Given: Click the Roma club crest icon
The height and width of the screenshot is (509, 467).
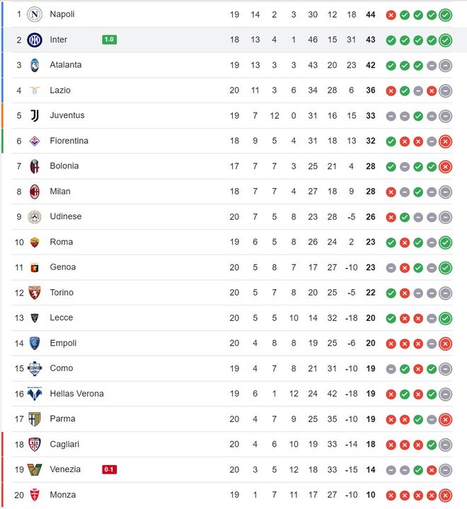Looking at the screenshot, I should (x=35, y=242).
